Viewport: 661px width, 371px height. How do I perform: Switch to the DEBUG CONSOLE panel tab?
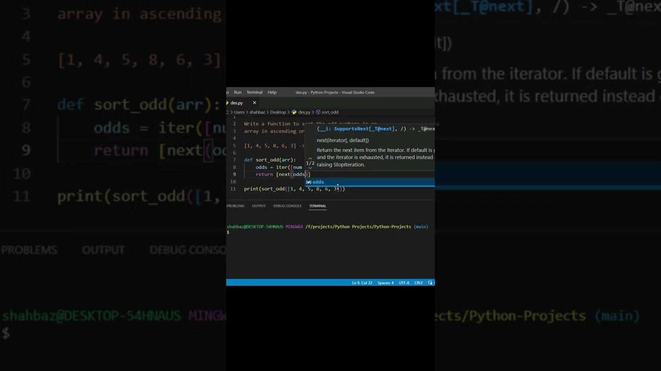[x=287, y=206]
